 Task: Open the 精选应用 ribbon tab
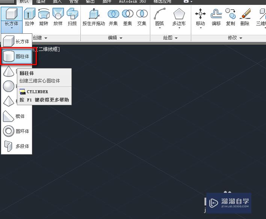point(162,2)
